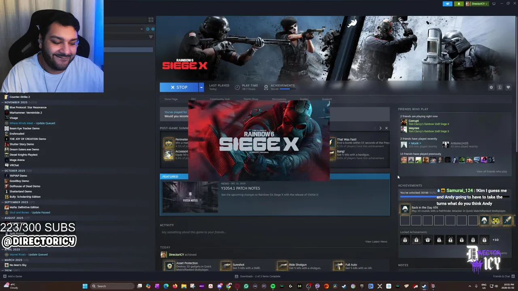Open Downloads status at bottom bar

pyautogui.click(x=257, y=276)
